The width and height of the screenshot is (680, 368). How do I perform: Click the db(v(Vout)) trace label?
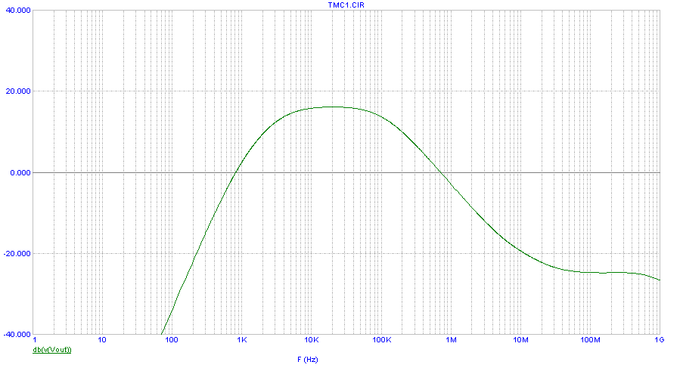(x=52, y=350)
